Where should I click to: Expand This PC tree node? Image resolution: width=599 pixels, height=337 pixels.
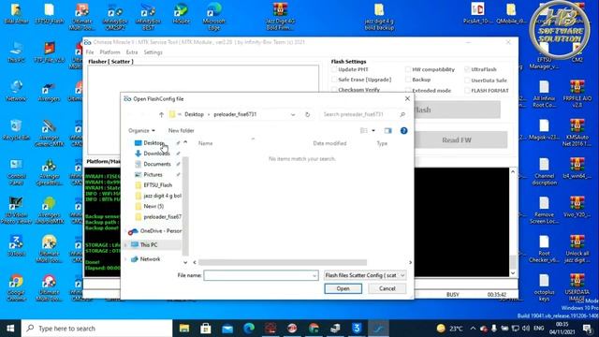click(x=125, y=245)
